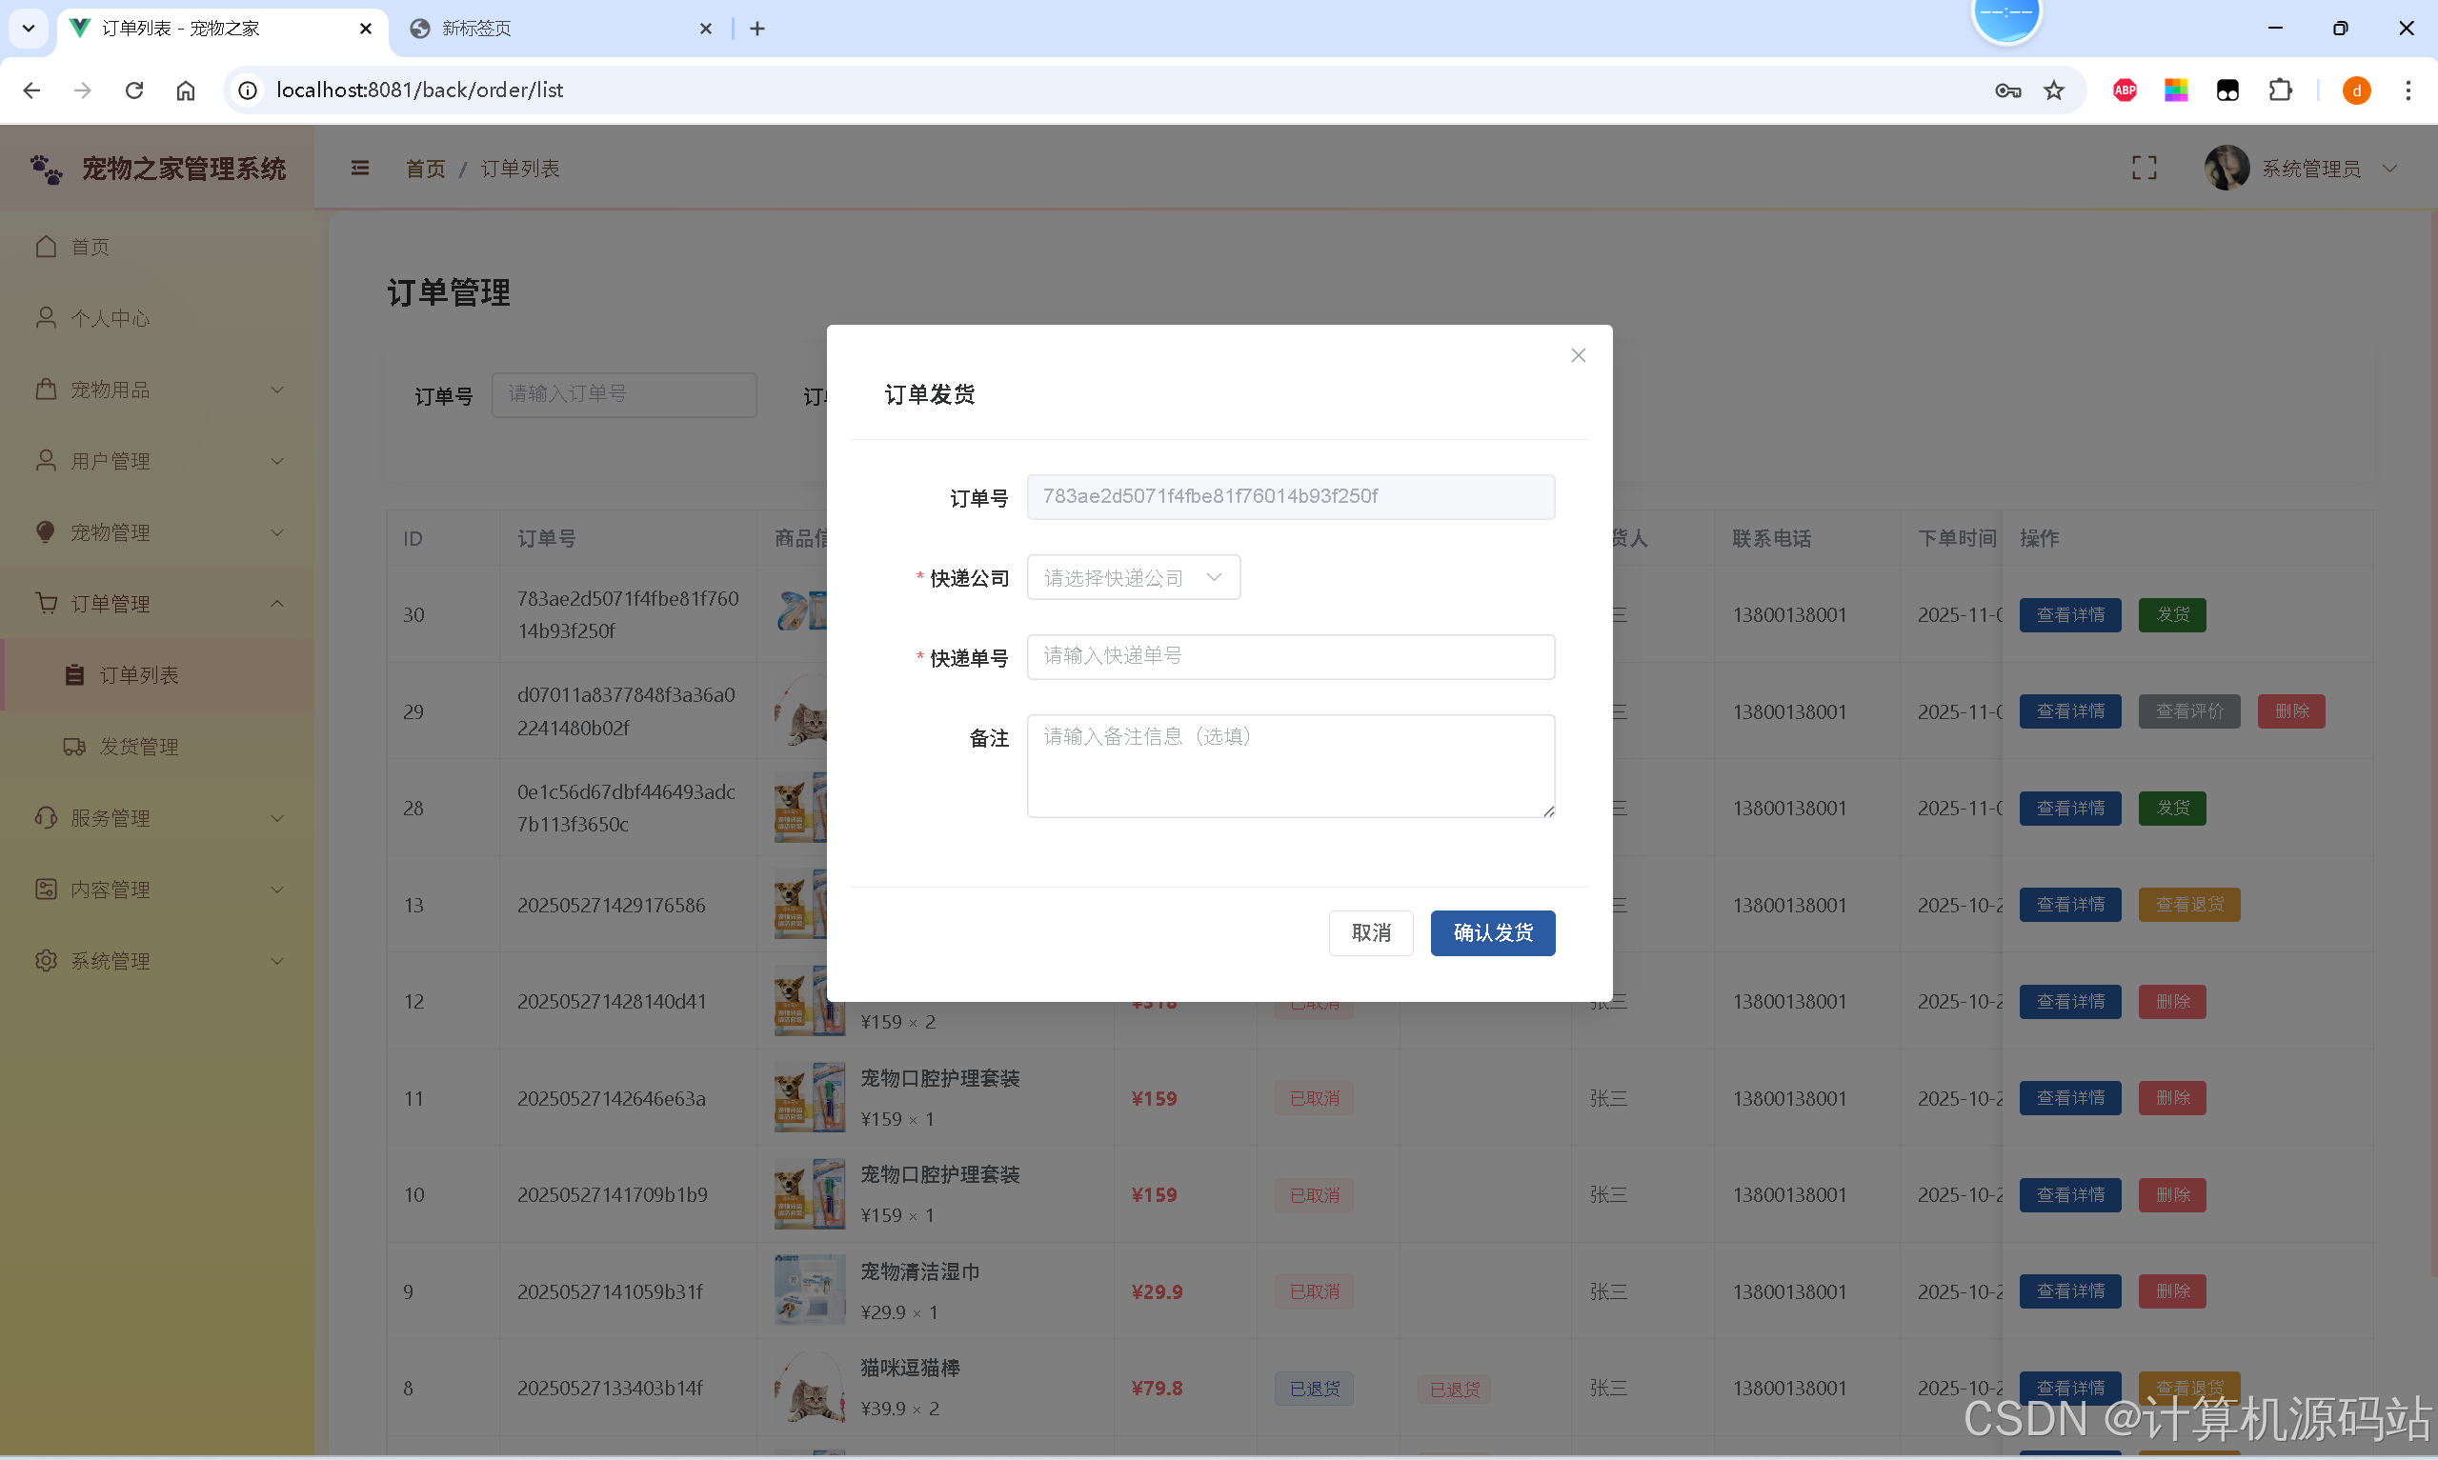Select the 订单列表 - 宠物之家 tab

point(221,29)
